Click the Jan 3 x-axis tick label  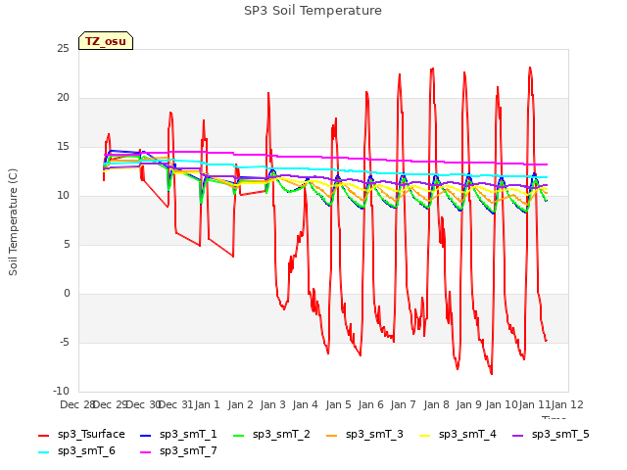coord(273,404)
